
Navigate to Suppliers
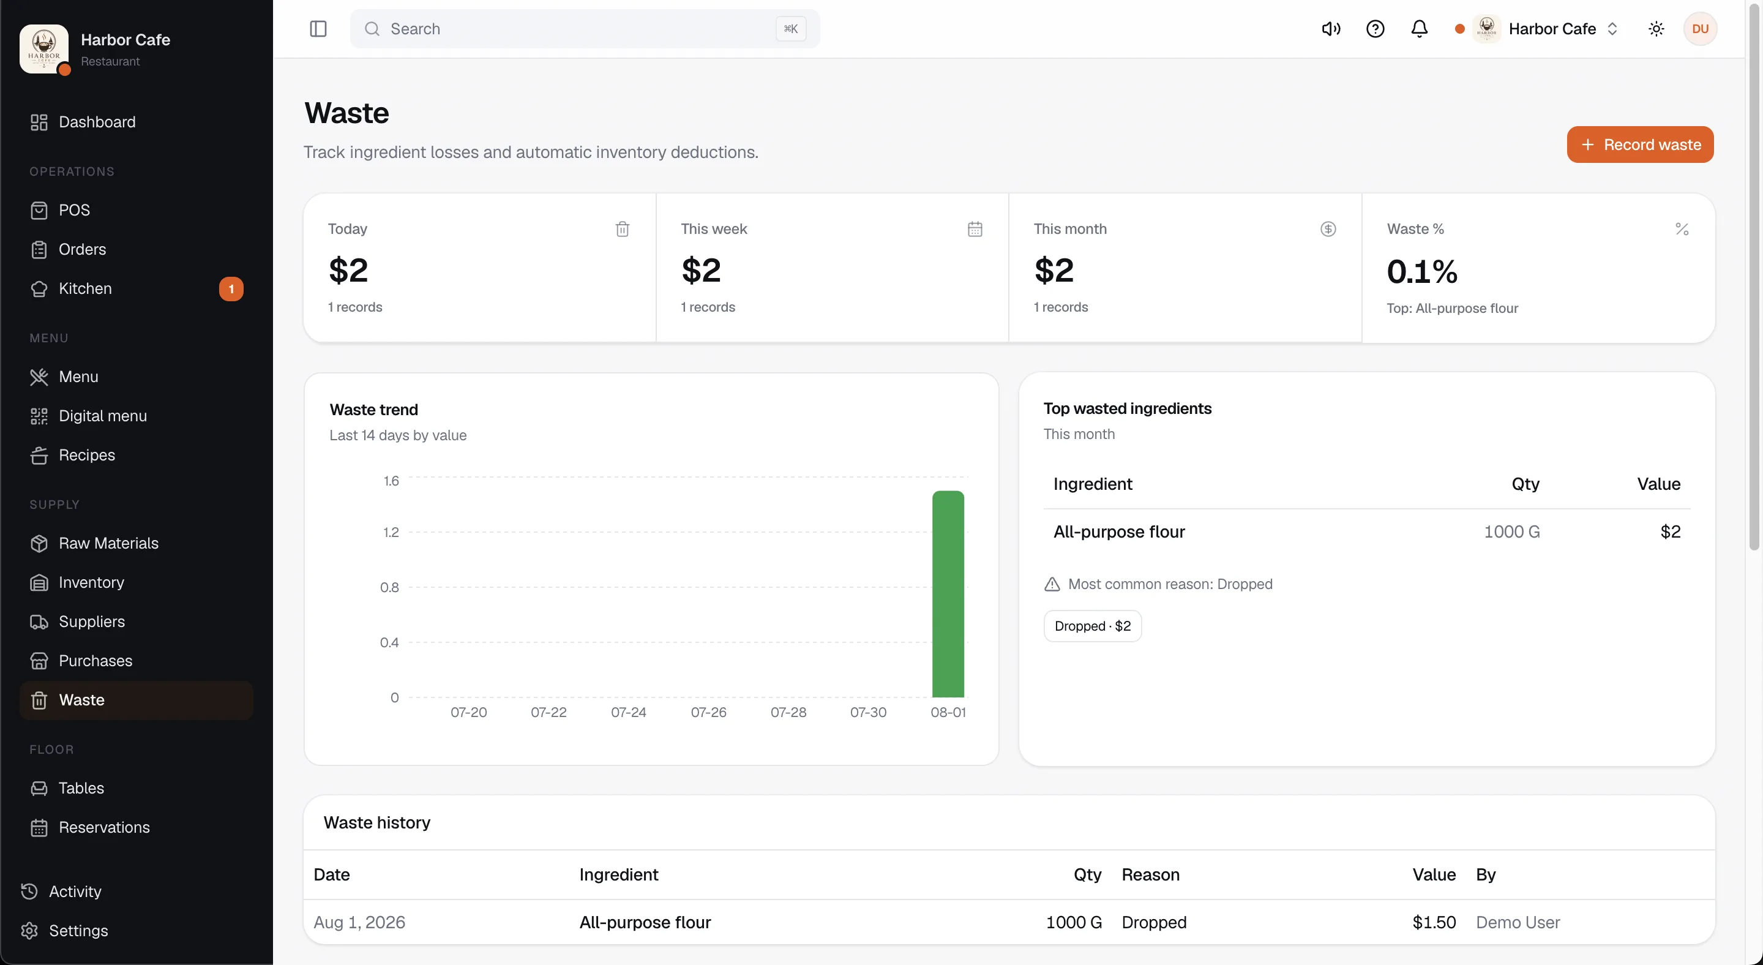pos(136,621)
